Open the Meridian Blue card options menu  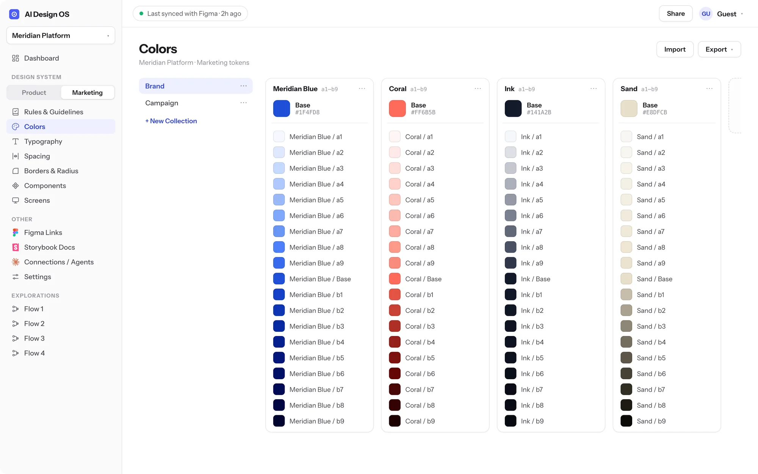tap(362, 89)
